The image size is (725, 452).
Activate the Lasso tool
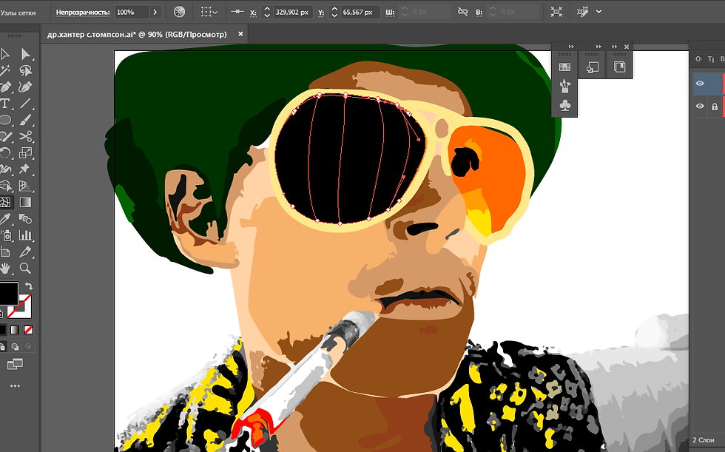click(26, 71)
